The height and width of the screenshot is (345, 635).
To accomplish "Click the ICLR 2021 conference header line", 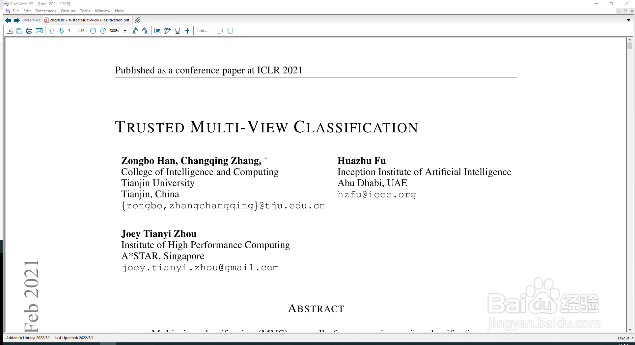I will pyautogui.click(x=209, y=70).
